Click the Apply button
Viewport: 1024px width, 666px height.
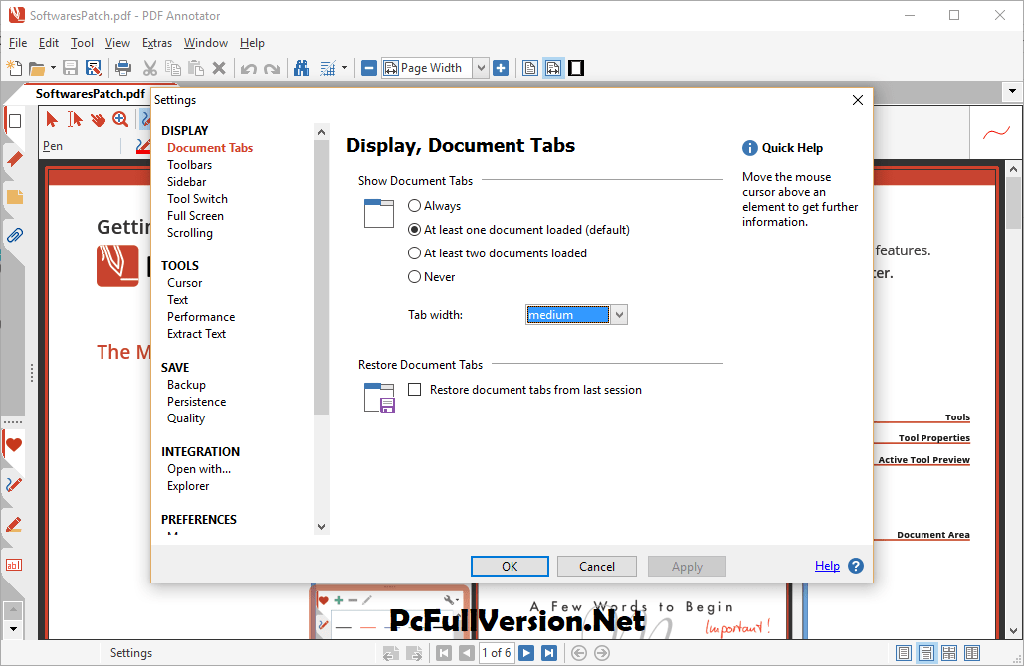pyautogui.click(x=687, y=567)
